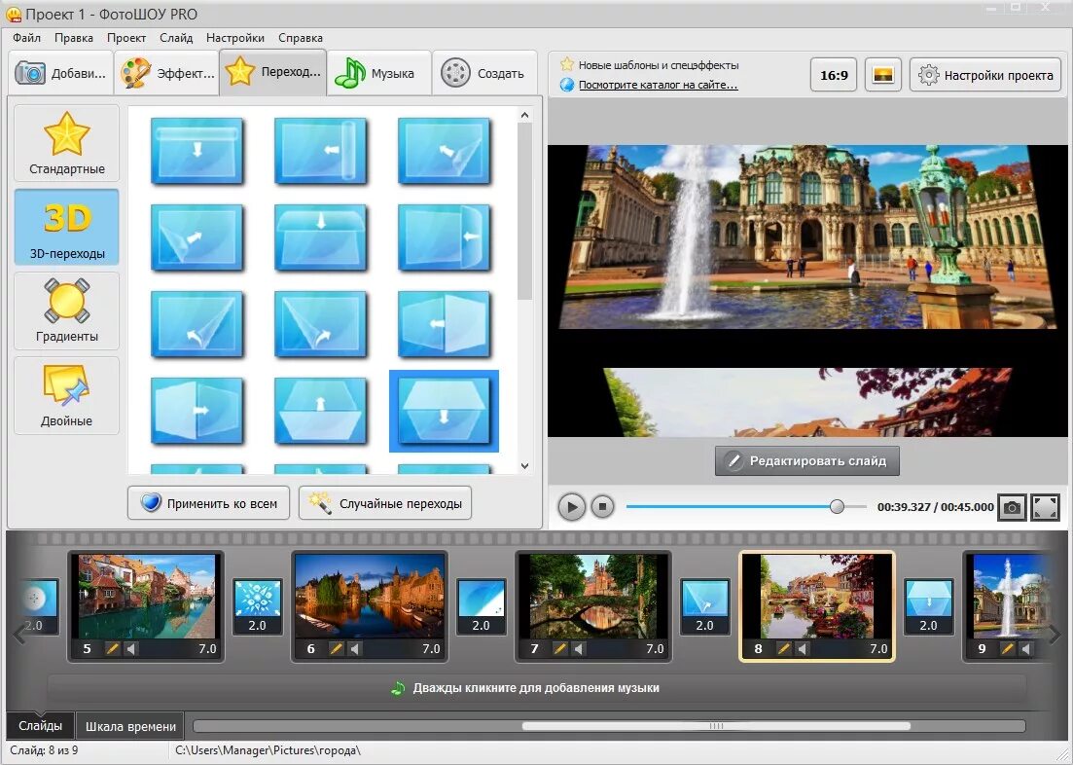The height and width of the screenshot is (765, 1073).
Task: Choose the roll-left scroll 3D transition
Action: (x=320, y=152)
